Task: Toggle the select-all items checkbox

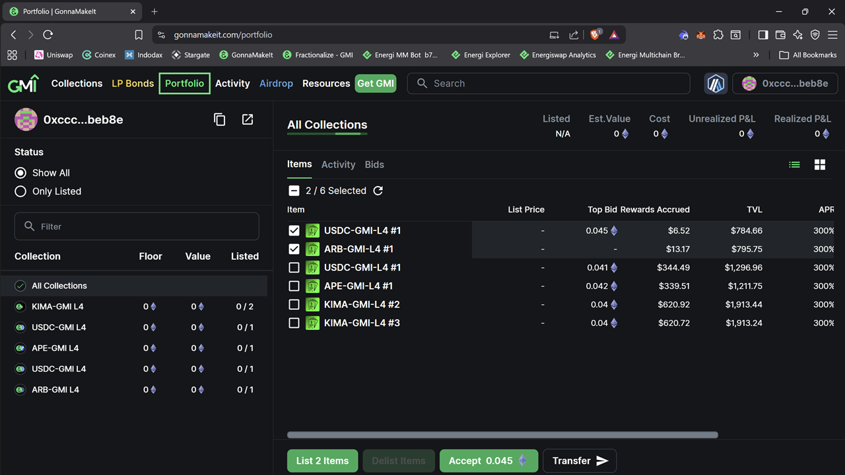Action: click(294, 191)
